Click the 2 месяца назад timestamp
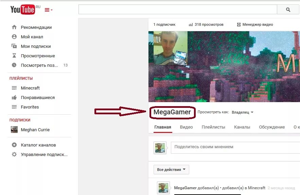The height and width of the screenshot is (195, 300). click(x=281, y=188)
